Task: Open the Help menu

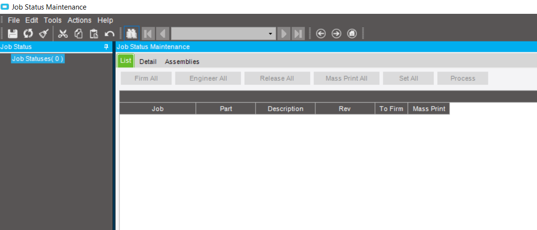Action: tap(105, 20)
